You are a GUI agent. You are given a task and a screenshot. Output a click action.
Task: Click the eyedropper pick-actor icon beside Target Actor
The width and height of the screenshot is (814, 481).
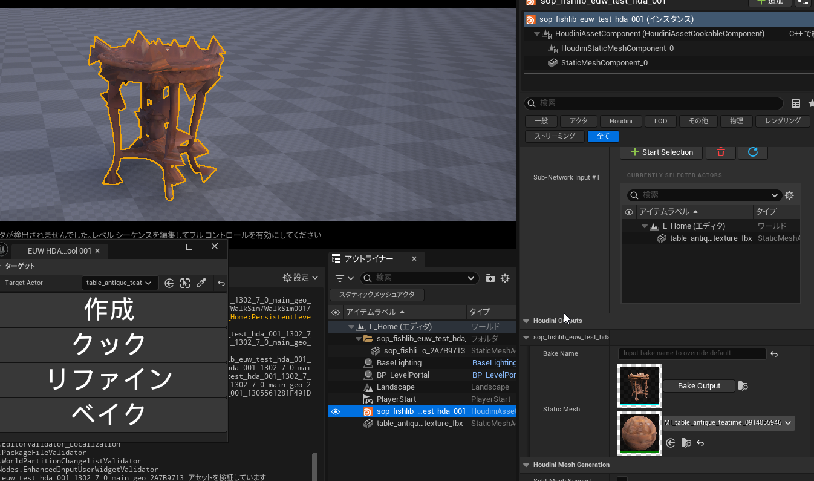[202, 283]
